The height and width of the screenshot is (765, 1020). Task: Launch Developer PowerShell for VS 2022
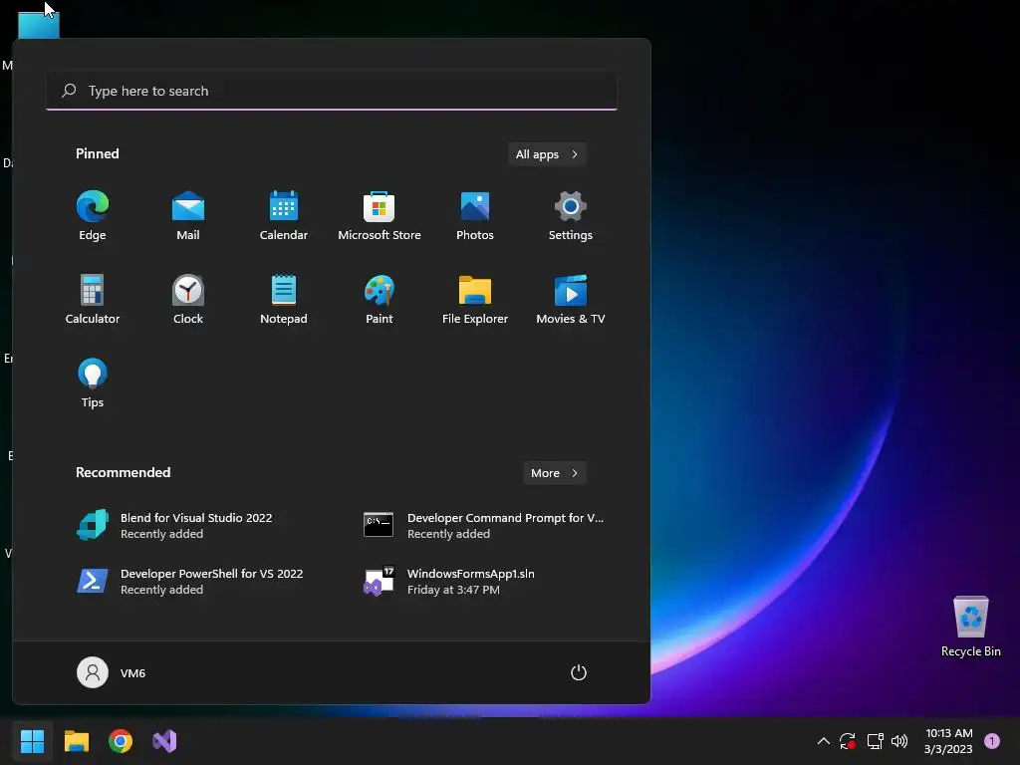(x=188, y=581)
